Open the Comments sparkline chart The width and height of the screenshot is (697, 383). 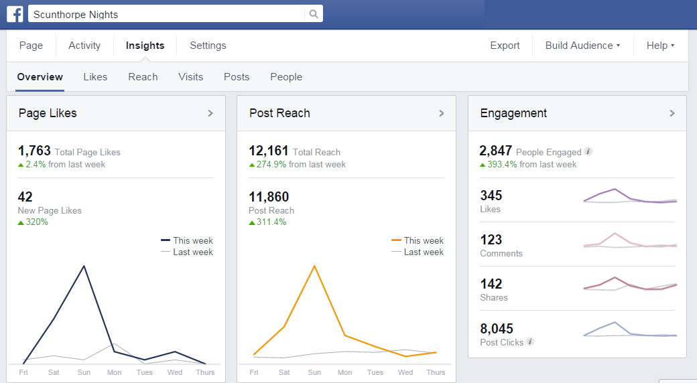[630, 242]
